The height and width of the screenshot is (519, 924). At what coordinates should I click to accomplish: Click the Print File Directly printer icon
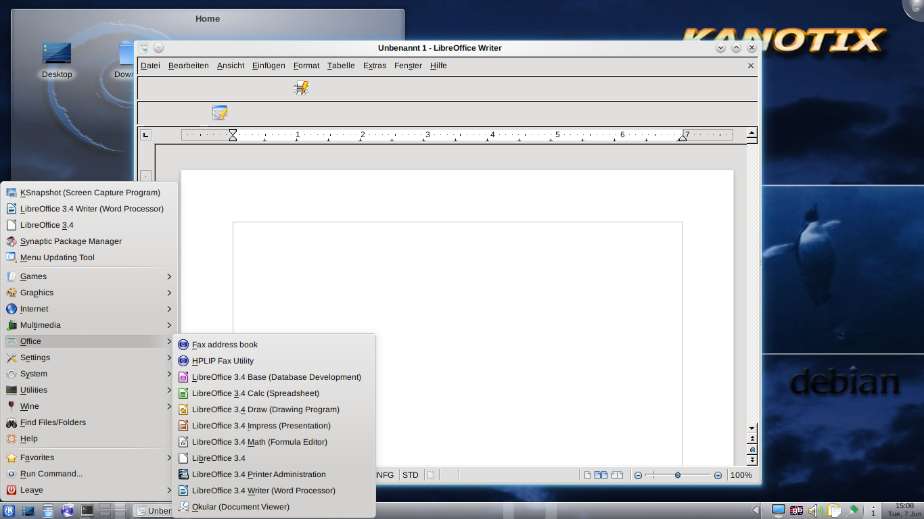pyautogui.click(x=301, y=88)
